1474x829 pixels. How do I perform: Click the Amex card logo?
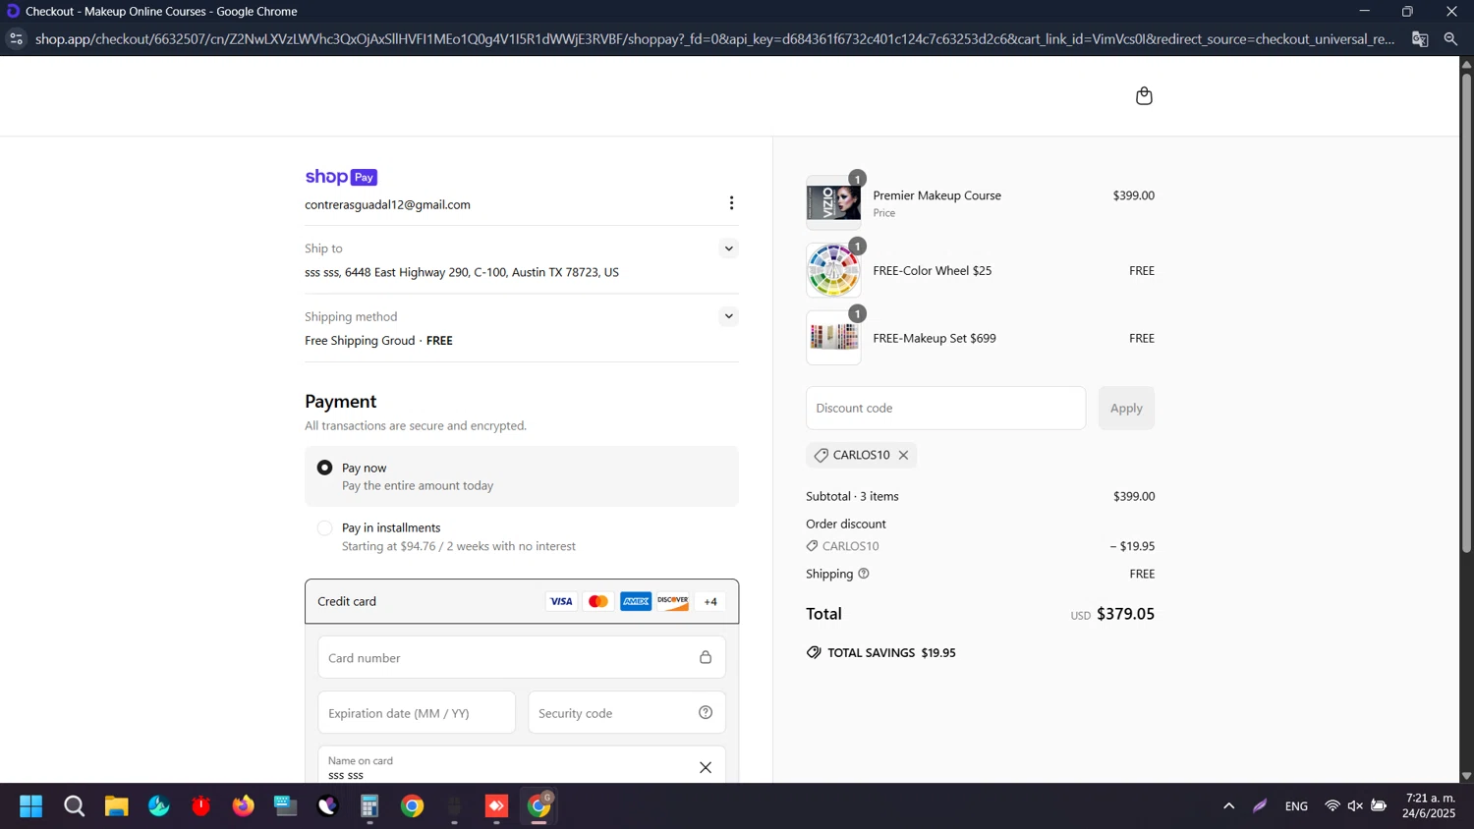636,601
